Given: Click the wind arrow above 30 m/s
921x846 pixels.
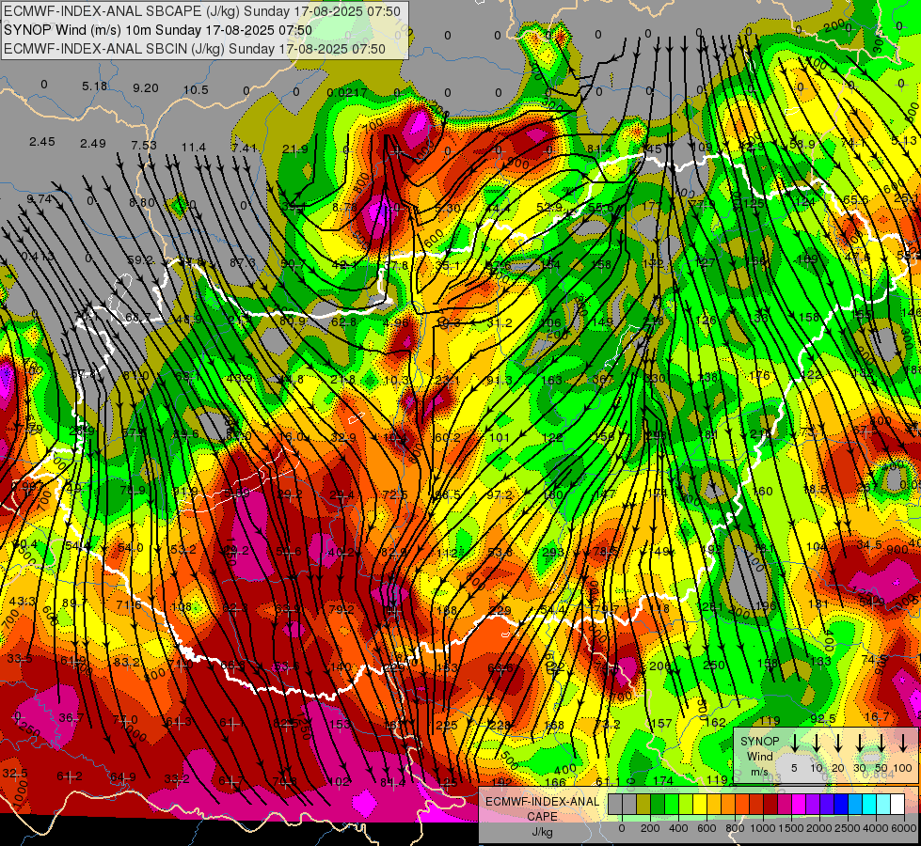Looking at the screenshot, I should (x=859, y=743).
